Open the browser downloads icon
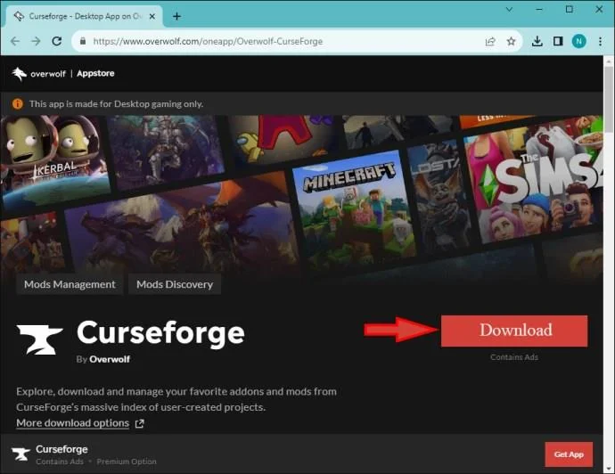The width and height of the screenshot is (615, 474). (x=537, y=41)
